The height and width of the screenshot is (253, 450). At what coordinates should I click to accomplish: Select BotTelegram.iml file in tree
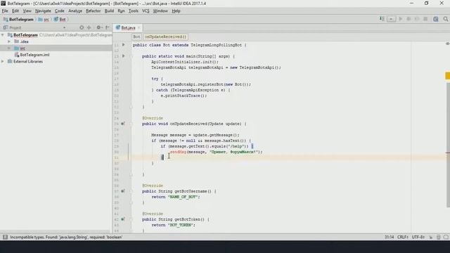(32, 55)
